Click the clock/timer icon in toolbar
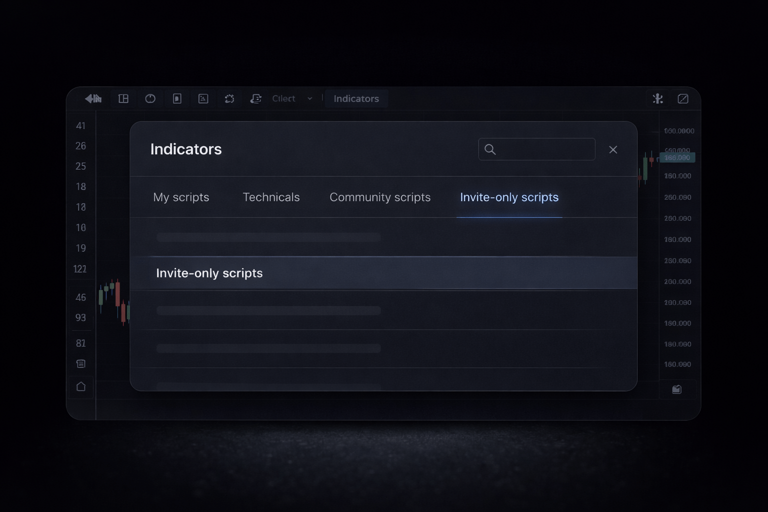The height and width of the screenshot is (512, 768). click(150, 98)
